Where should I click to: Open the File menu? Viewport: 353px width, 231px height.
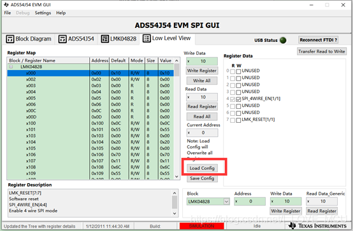point(8,13)
